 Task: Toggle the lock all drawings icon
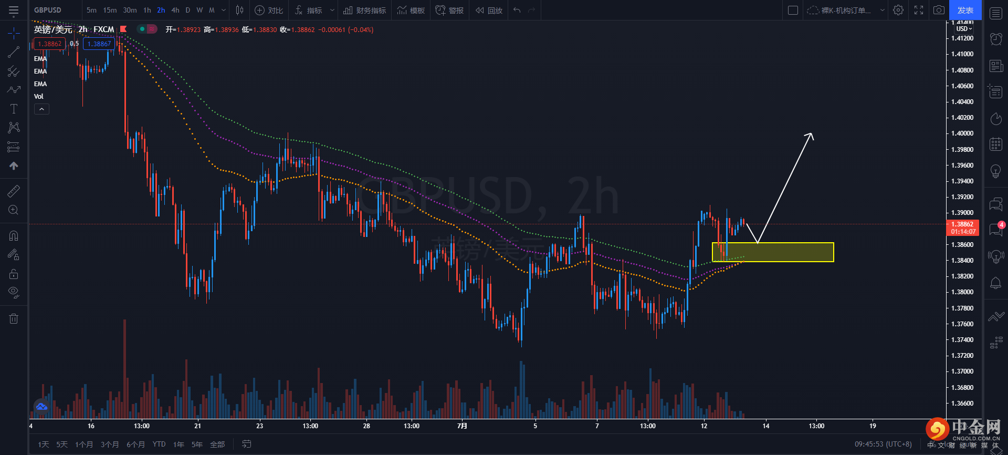(14, 274)
